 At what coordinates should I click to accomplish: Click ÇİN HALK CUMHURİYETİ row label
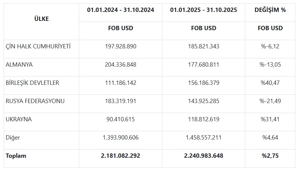(38, 46)
